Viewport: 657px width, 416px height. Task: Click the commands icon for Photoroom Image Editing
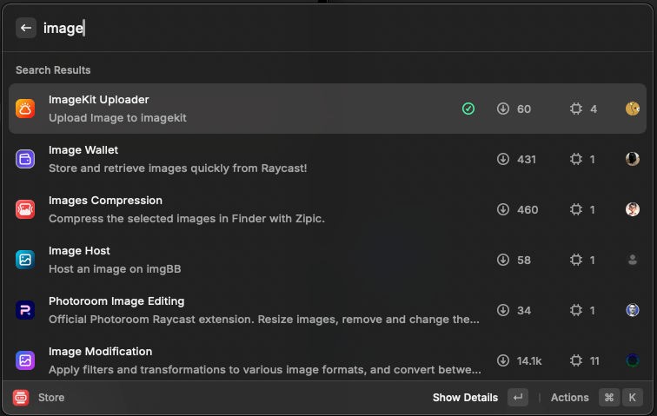coord(576,310)
